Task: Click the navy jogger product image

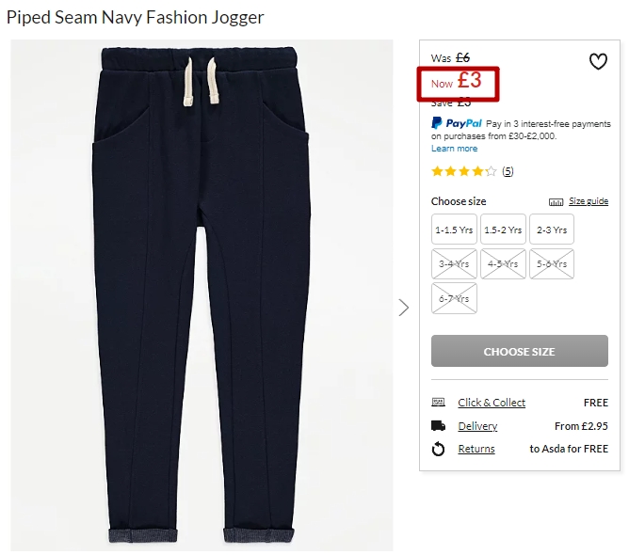Action: click(x=202, y=295)
